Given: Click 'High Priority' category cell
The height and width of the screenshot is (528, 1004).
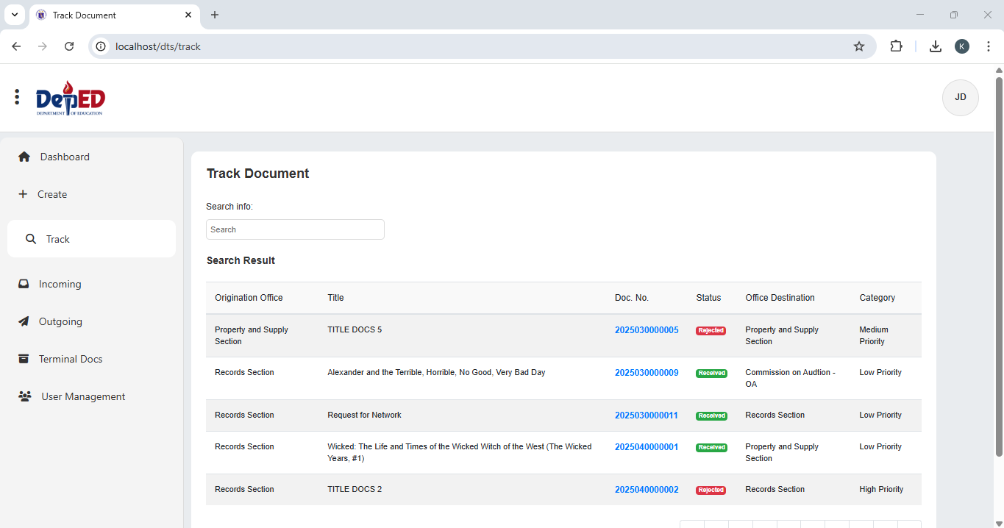Looking at the screenshot, I should [x=881, y=490].
